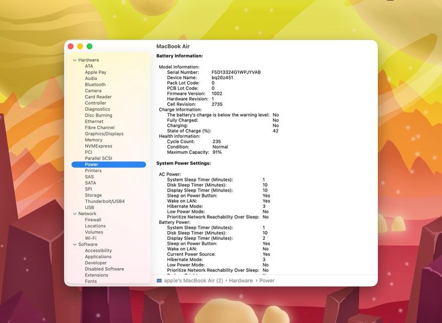Open SATA hardware info
This screenshot has width=442, height=323.
coord(90,183)
